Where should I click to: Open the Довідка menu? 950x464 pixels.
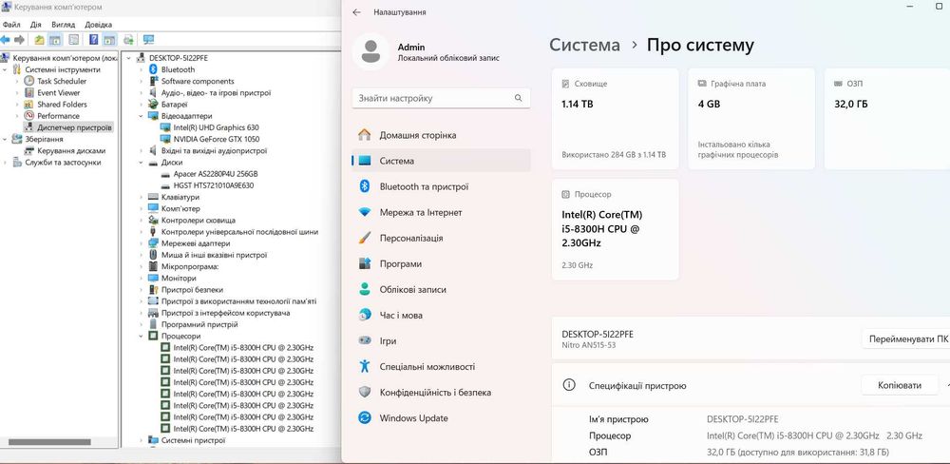point(98,25)
